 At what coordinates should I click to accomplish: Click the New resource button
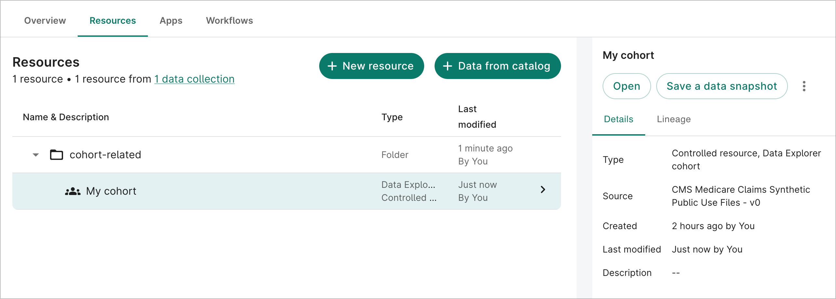coord(372,66)
